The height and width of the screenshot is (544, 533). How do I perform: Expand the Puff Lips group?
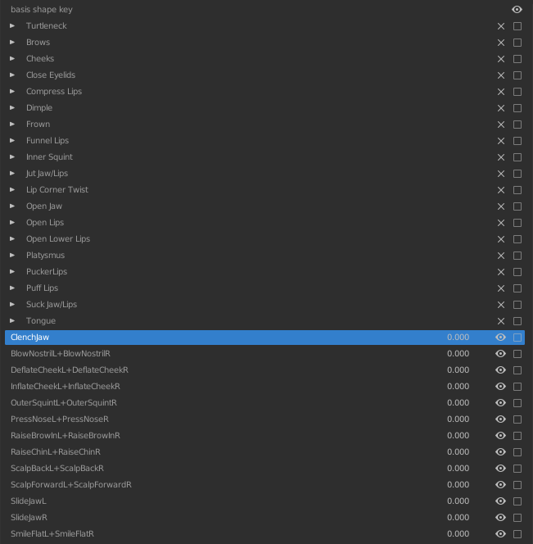point(12,288)
